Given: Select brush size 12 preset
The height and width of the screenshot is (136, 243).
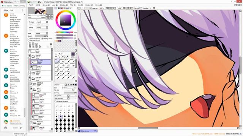Looking at the screenshot, I should 61,117.
